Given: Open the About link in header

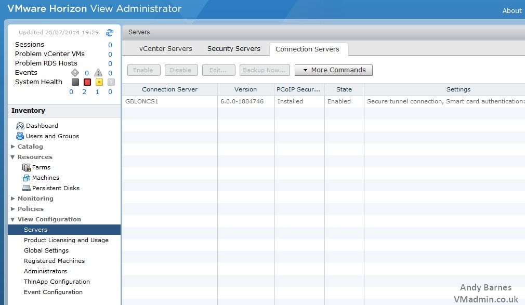Looking at the screenshot, I should (x=512, y=11).
